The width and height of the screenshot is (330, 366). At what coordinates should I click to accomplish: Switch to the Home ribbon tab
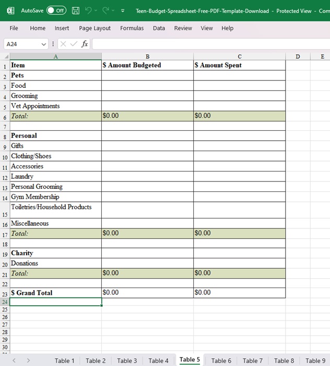(x=38, y=28)
